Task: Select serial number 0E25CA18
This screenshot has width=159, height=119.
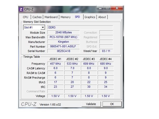Action: (x=63, y=51)
